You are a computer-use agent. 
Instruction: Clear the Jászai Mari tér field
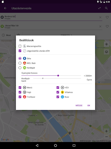point(100,26)
